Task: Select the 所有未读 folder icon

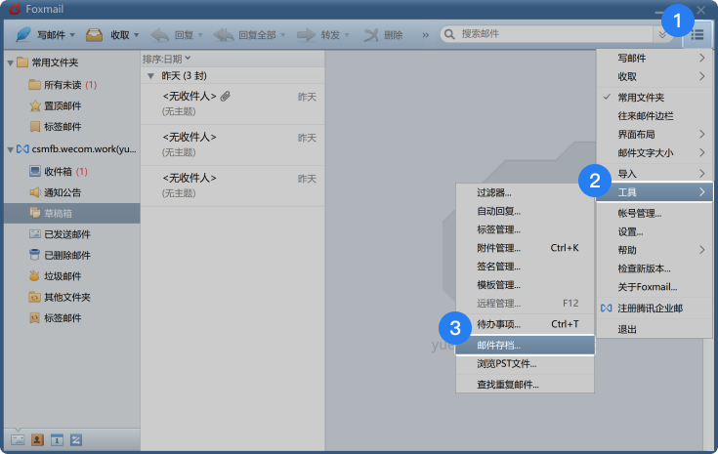Action: point(34,84)
